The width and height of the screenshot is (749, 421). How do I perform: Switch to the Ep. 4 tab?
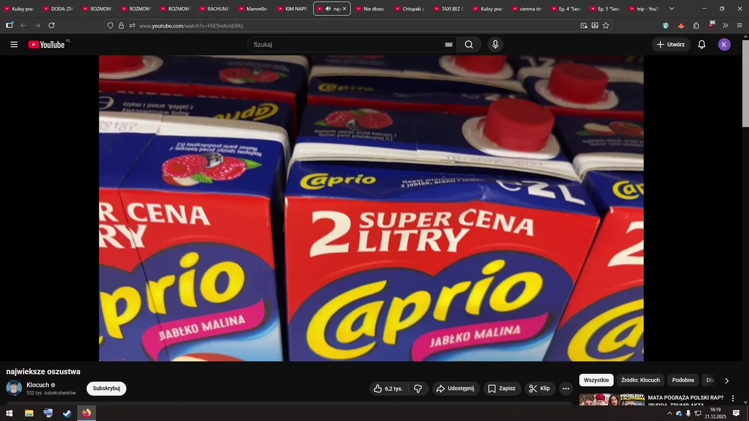pyautogui.click(x=566, y=9)
